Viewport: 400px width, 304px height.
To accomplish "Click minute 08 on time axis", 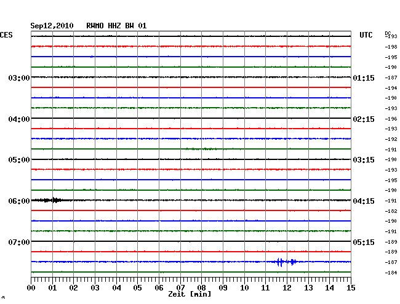I will (x=201, y=288).
